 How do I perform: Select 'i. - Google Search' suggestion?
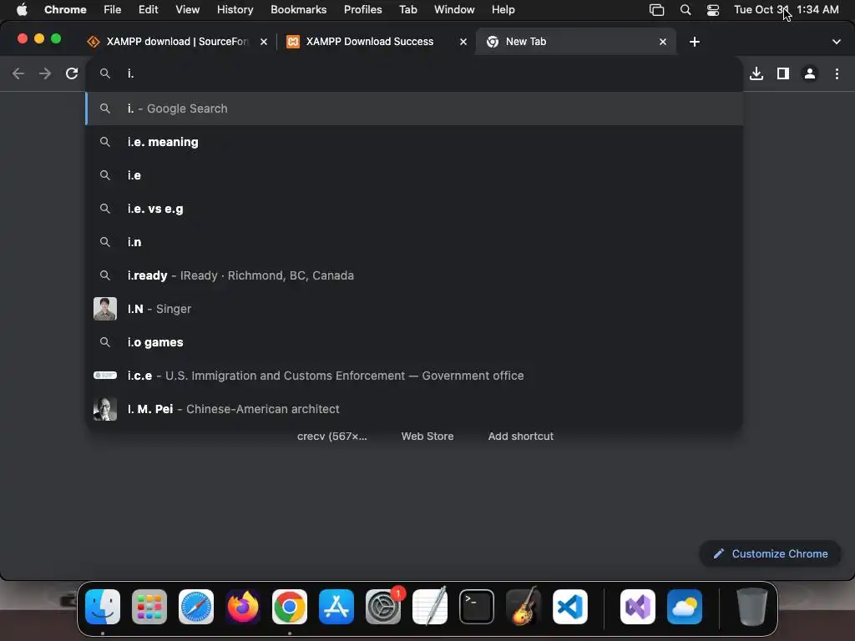(414, 109)
